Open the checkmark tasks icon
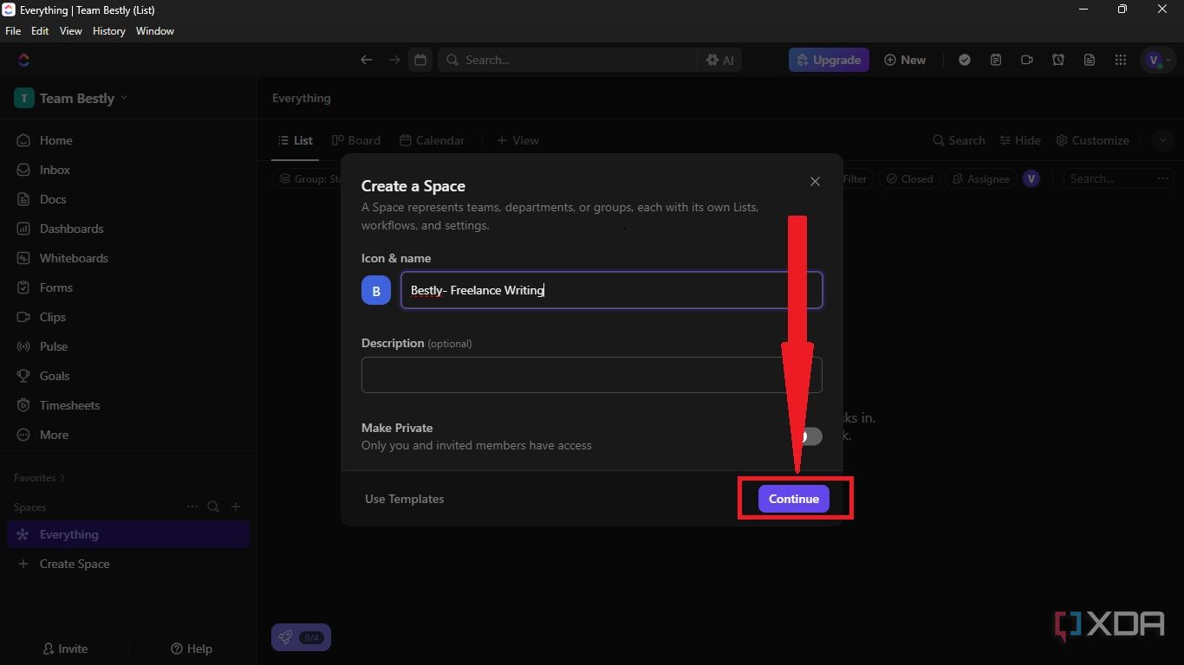Viewport: 1184px width, 665px height. coord(965,60)
